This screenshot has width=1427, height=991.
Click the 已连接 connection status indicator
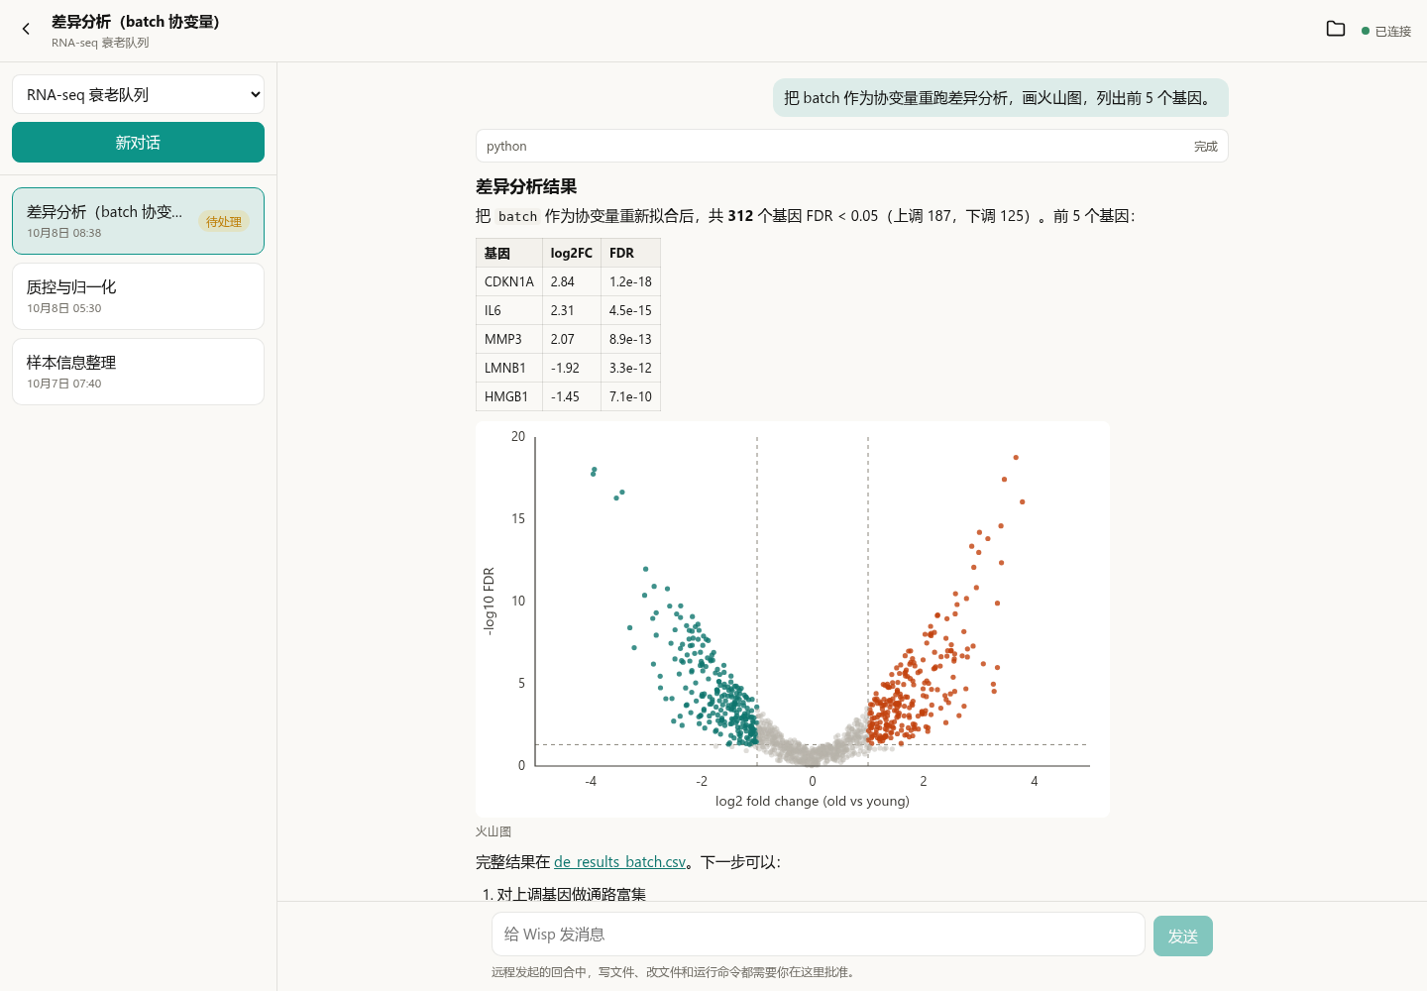1386,32
